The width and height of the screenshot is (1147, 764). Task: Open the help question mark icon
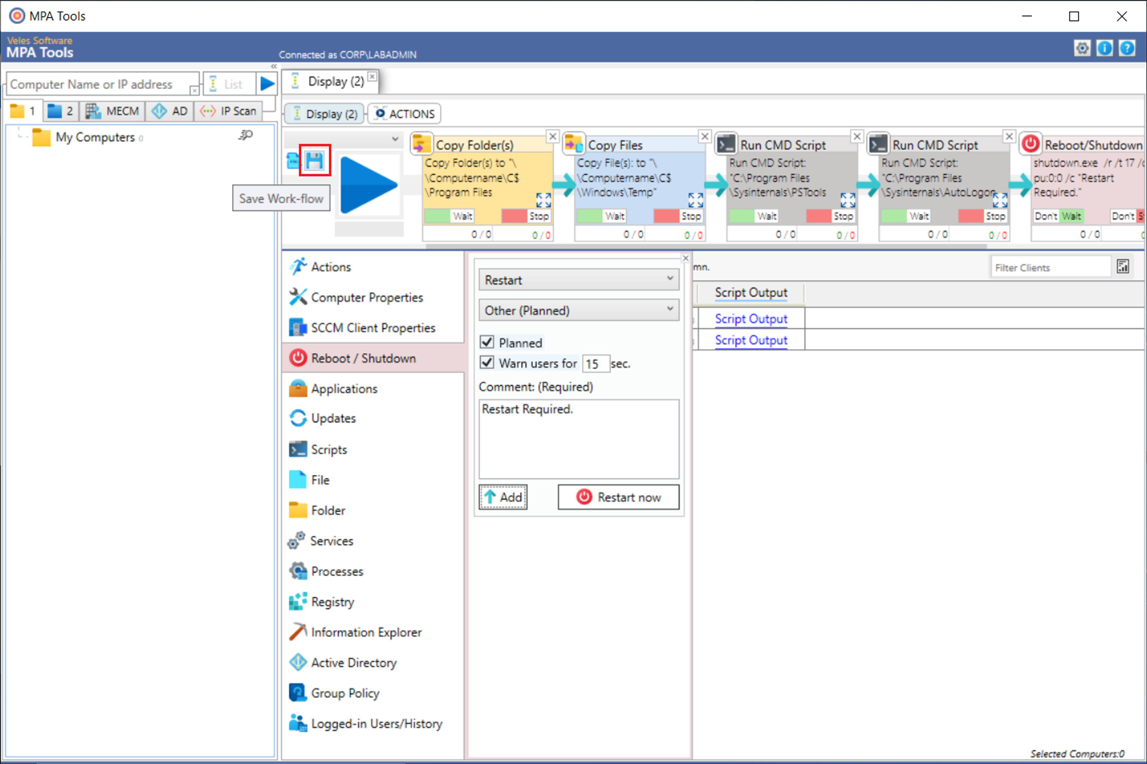pos(1127,48)
